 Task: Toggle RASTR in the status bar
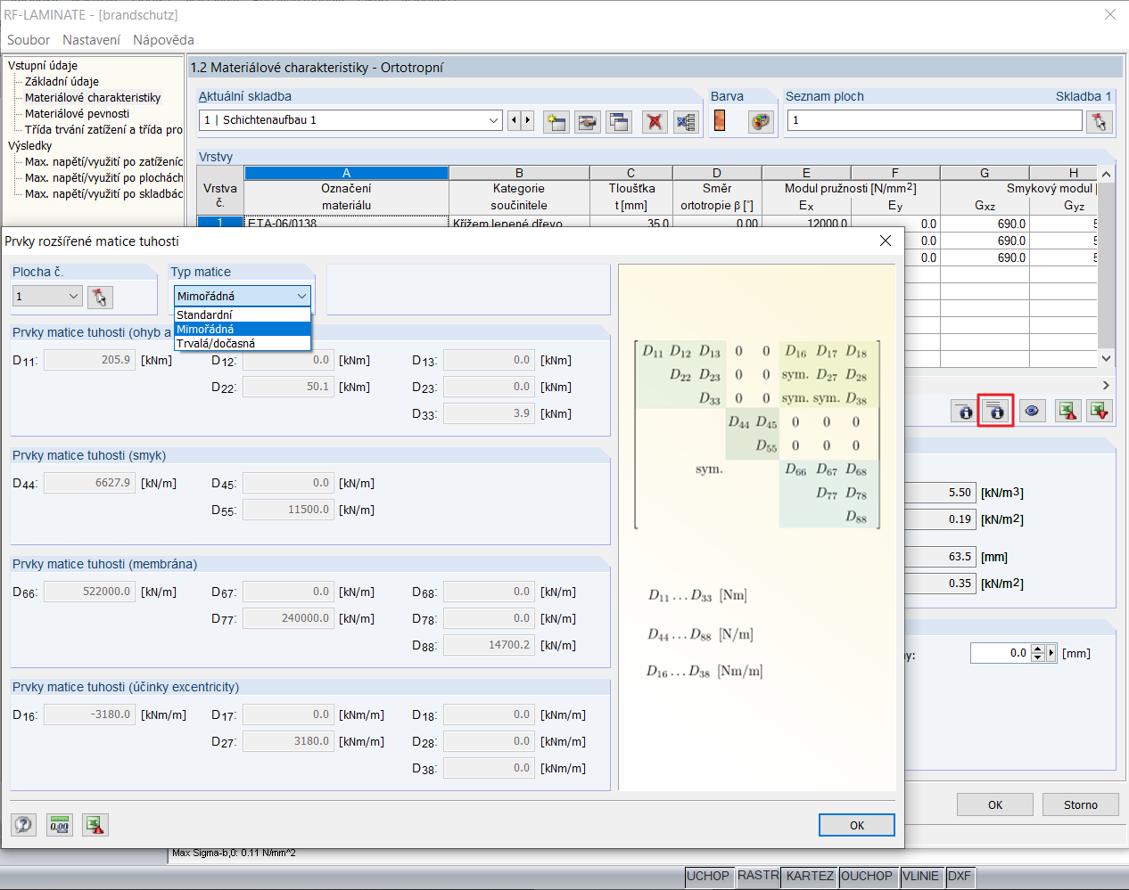pos(758,877)
